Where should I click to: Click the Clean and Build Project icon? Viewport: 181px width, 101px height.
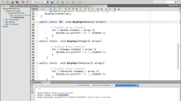pyautogui.click(x=63, y=2)
